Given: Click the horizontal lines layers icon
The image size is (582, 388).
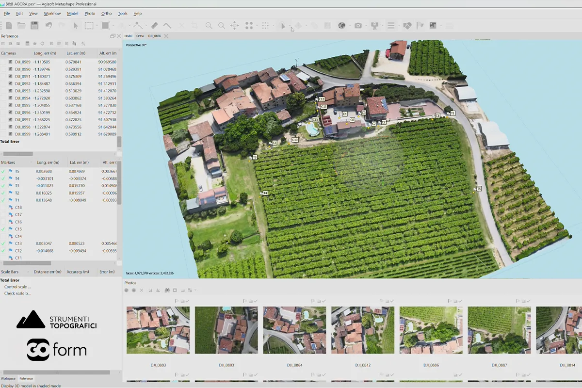Looking at the screenshot, I should (x=391, y=25).
